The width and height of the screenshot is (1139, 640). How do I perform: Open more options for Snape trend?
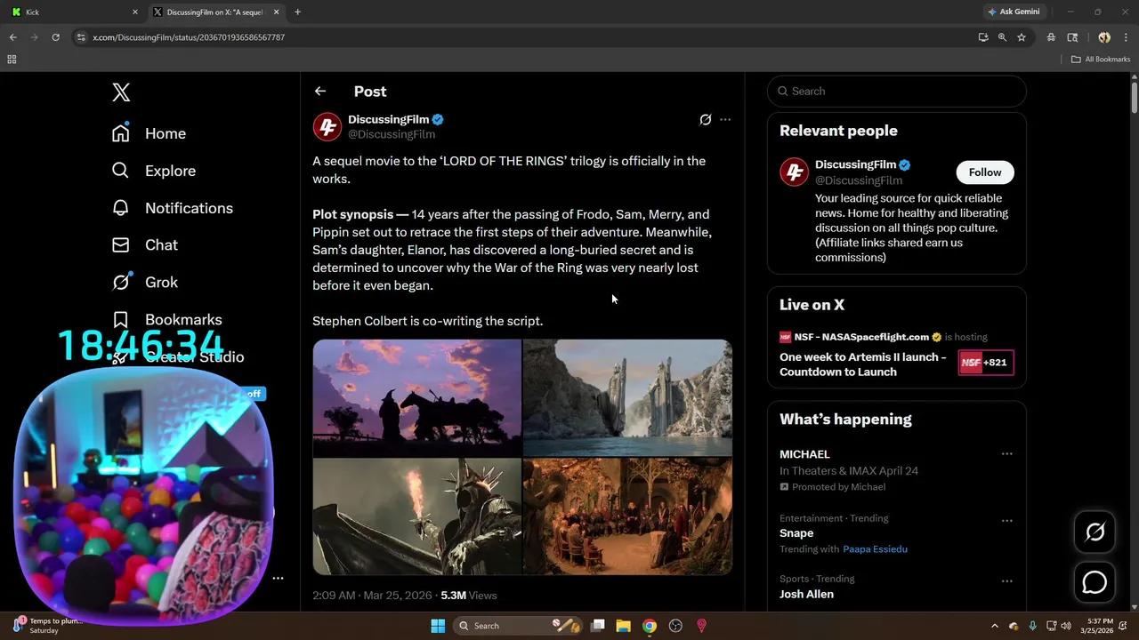tap(1006, 521)
